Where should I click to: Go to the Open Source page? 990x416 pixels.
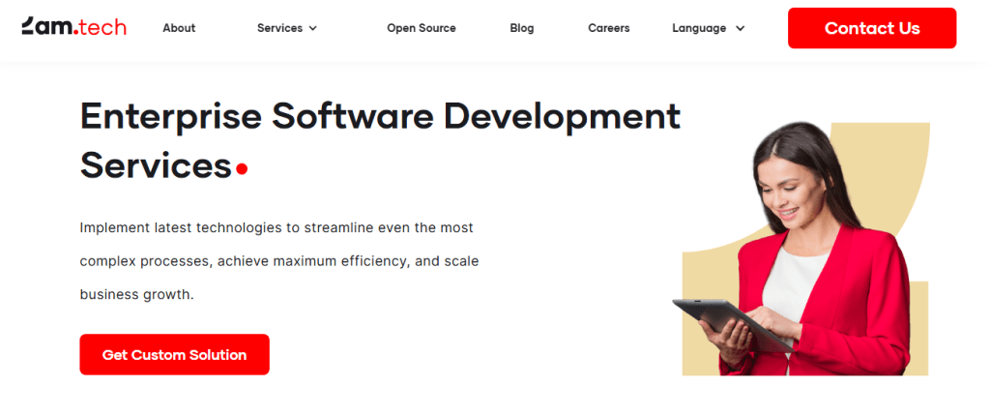(x=421, y=28)
